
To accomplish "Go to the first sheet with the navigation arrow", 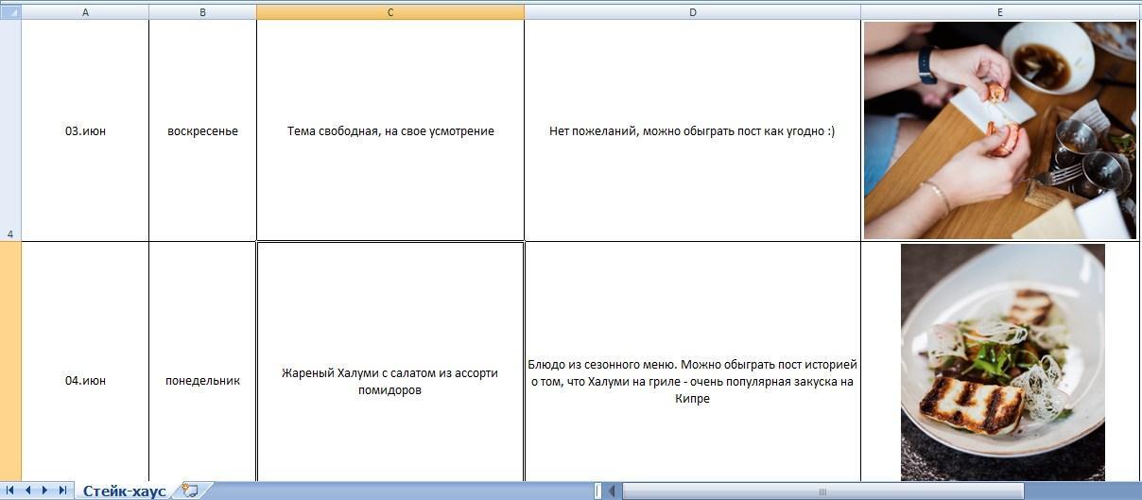I will (10, 491).
